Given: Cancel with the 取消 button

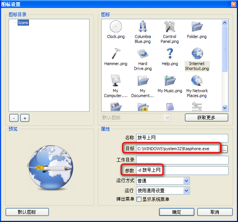Looking at the screenshot, I should tap(215, 212).
